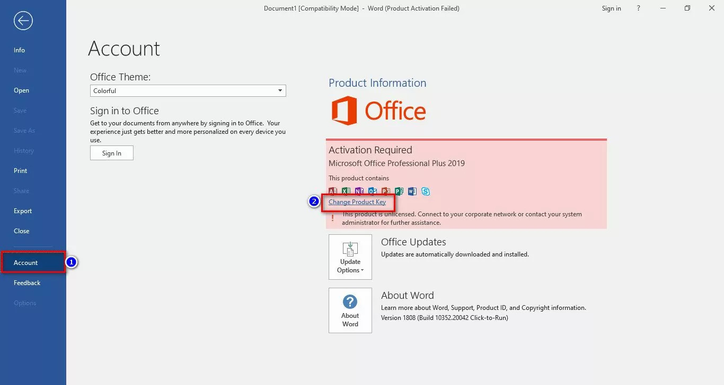The height and width of the screenshot is (385, 724).
Task: Click the Activation Required heading
Action: tap(370, 150)
